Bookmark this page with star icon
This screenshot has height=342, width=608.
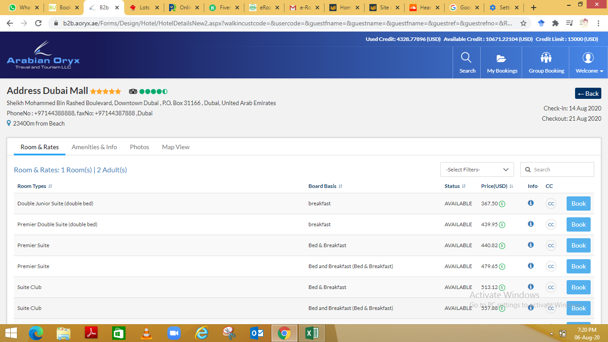click(523, 23)
